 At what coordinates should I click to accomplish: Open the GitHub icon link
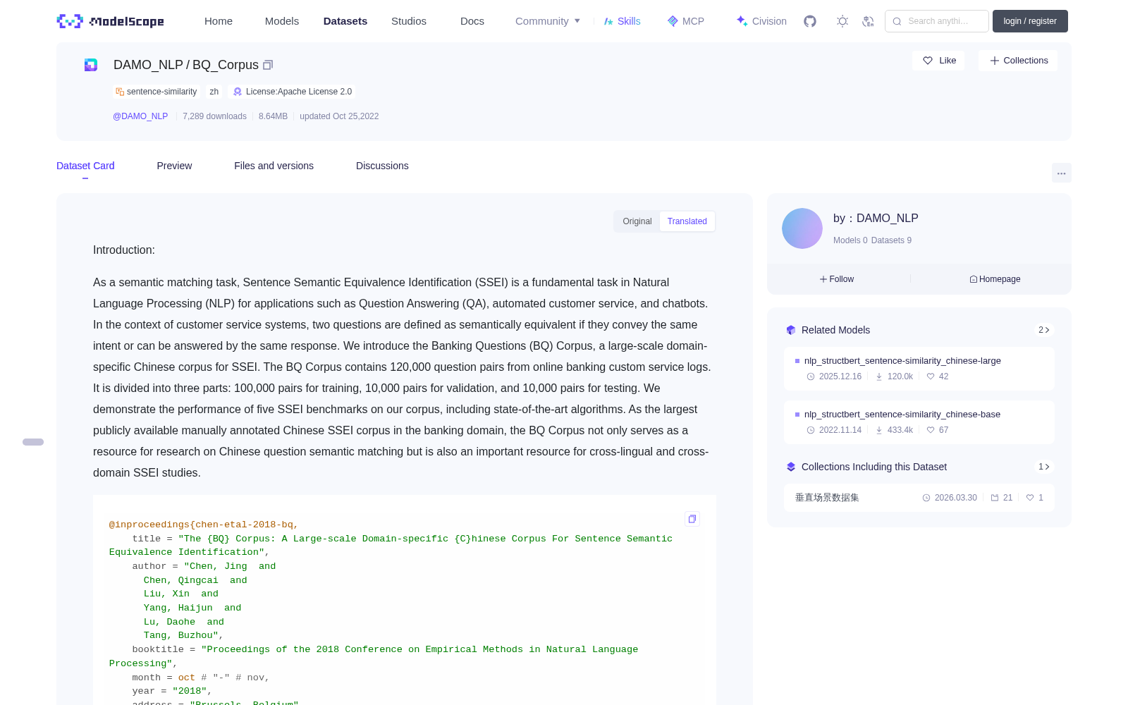[x=810, y=21]
